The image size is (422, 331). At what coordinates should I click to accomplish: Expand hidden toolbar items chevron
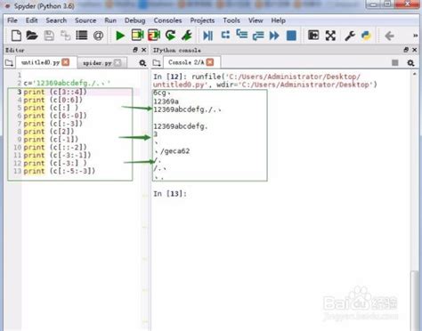coord(416,36)
